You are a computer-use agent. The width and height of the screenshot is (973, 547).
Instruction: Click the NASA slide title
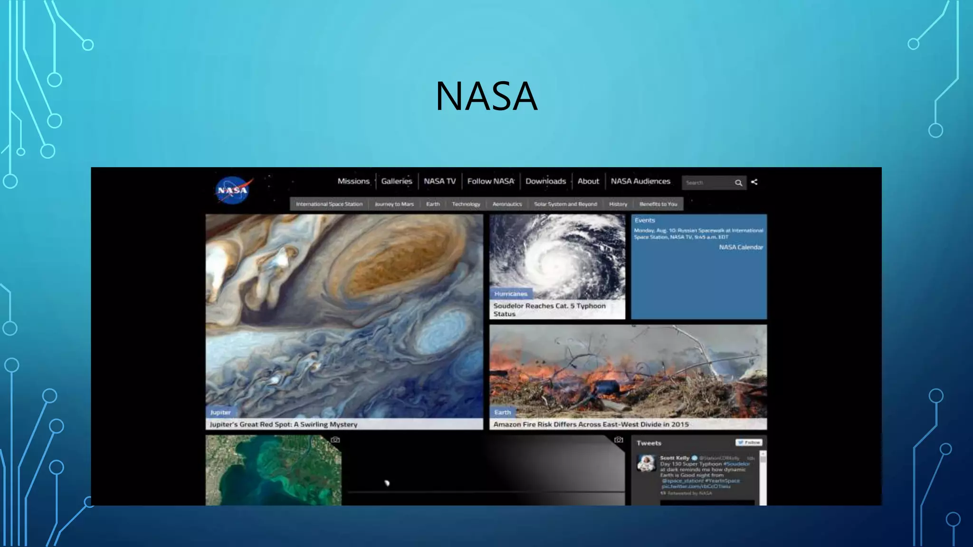coord(486,96)
